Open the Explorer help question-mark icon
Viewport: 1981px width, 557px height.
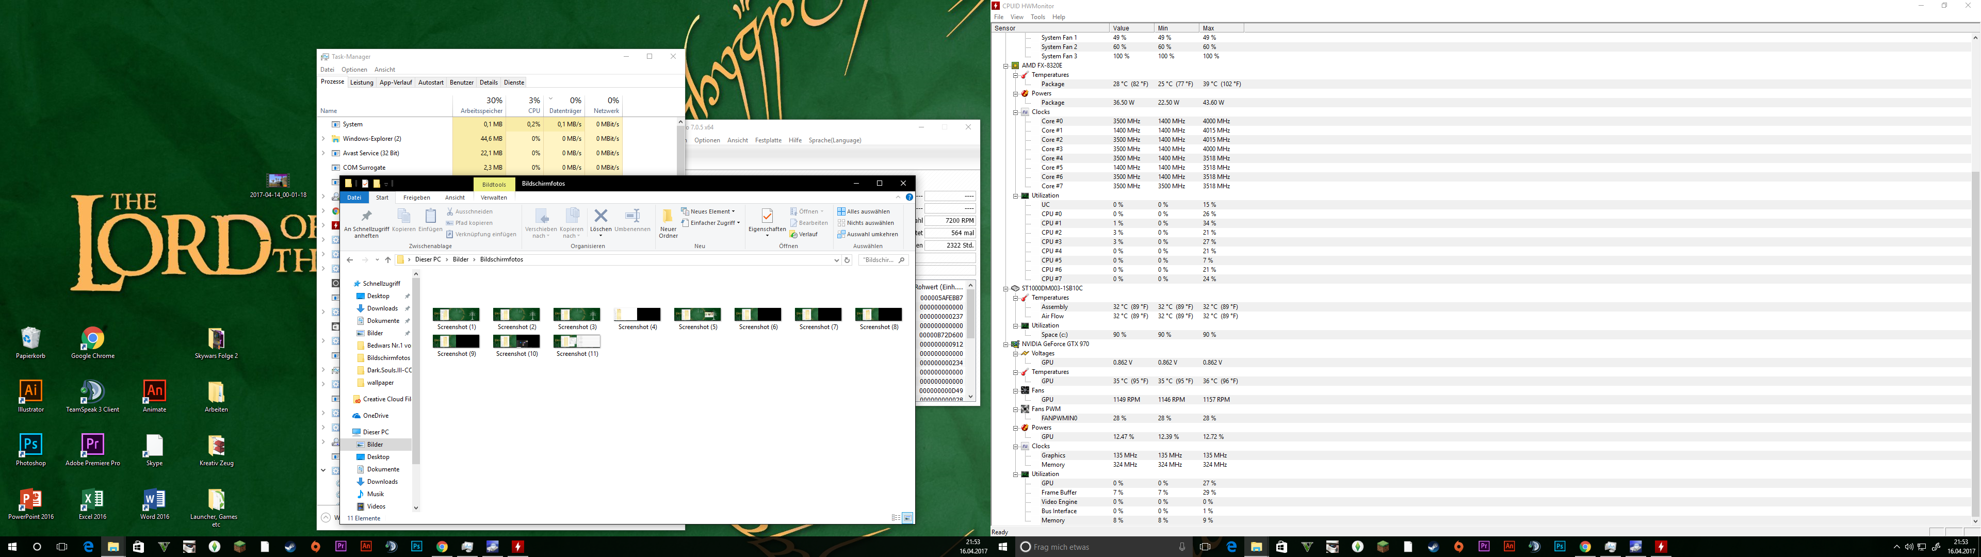(x=909, y=198)
